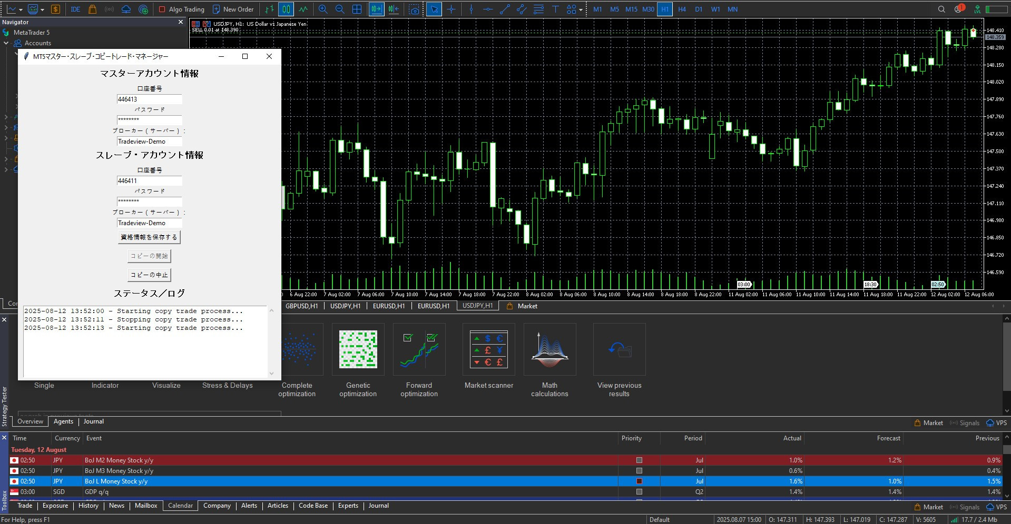Click the Signals broadcast icon in toolbar
This screenshot has height=524, width=1011.
[x=110, y=9]
